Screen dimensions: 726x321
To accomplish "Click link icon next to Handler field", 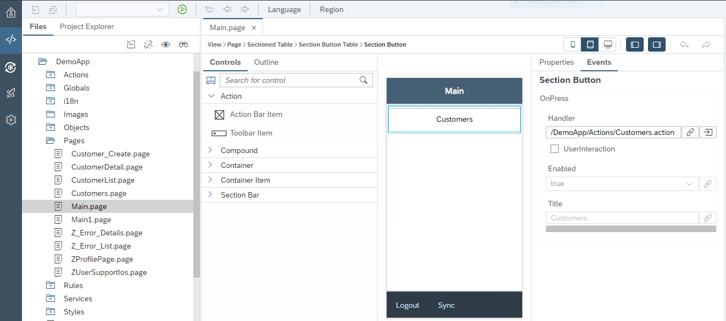I will coord(690,132).
